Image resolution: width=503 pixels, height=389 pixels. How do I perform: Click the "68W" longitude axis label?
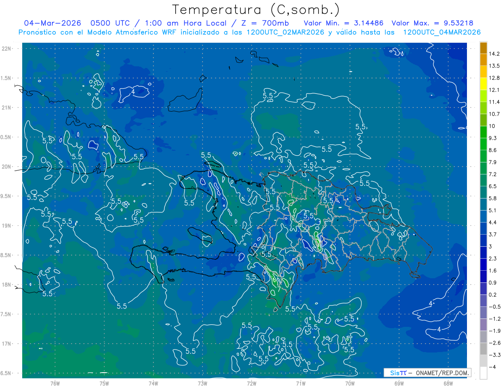(x=448, y=383)
